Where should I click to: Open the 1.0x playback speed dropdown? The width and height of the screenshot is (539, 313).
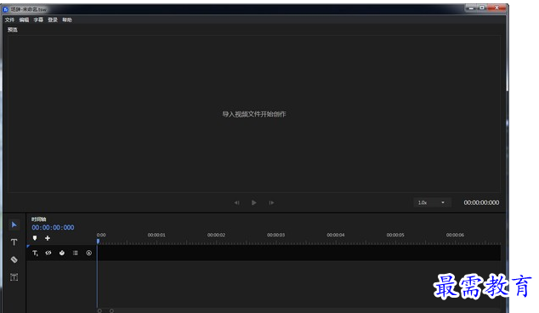coord(432,202)
